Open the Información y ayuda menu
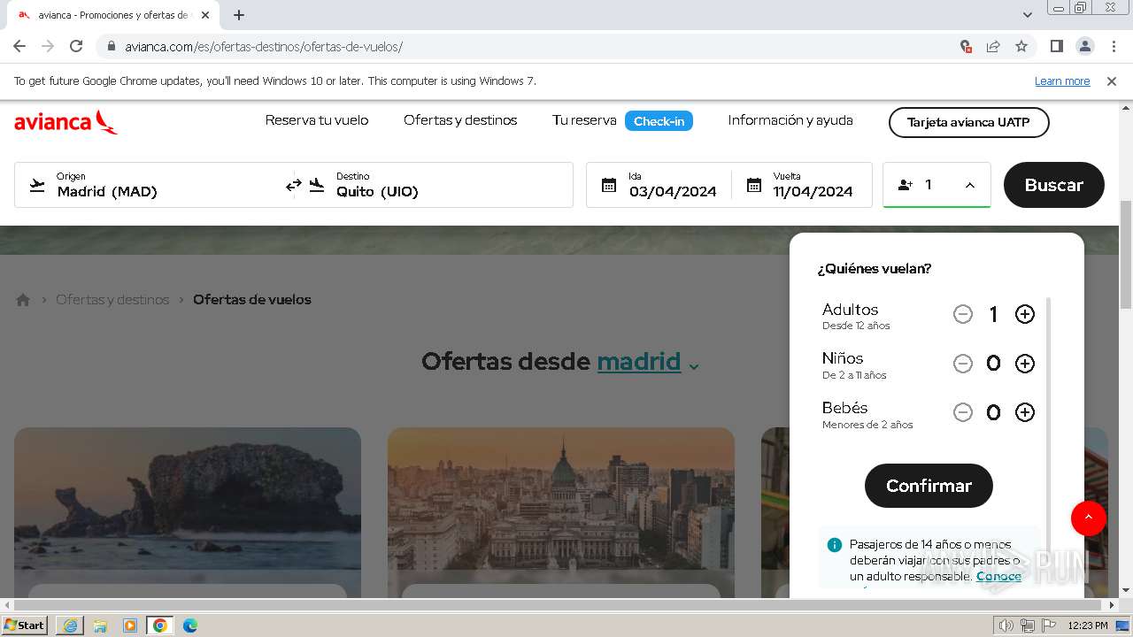This screenshot has height=637, width=1133. click(790, 120)
